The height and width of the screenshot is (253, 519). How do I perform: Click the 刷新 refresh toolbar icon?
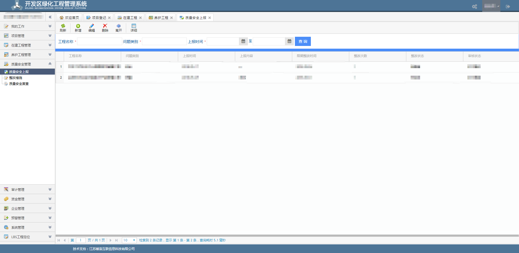63,26
